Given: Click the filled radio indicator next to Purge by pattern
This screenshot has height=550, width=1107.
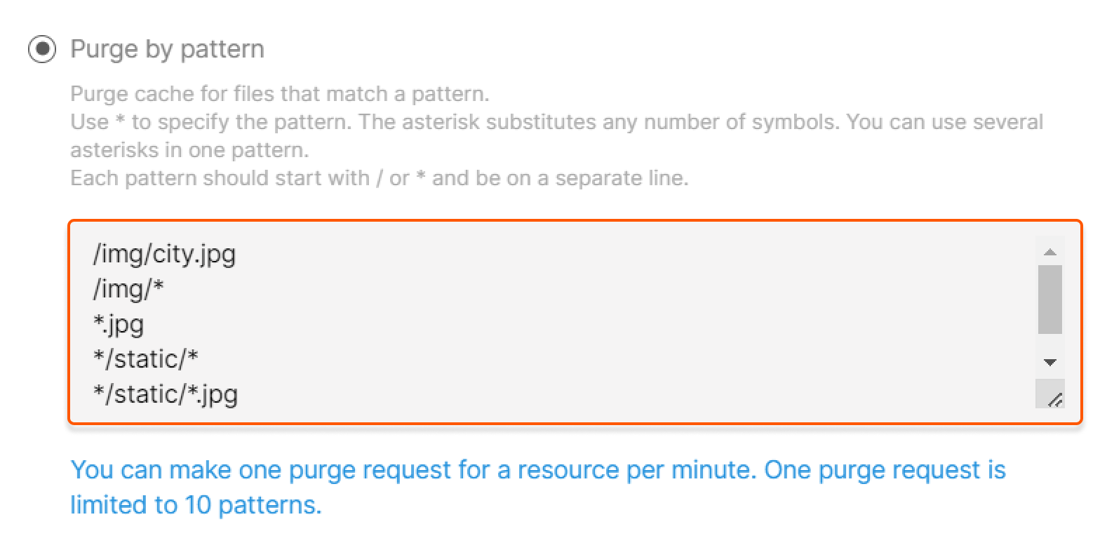Looking at the screenshot, I should [x=43, y=49].
